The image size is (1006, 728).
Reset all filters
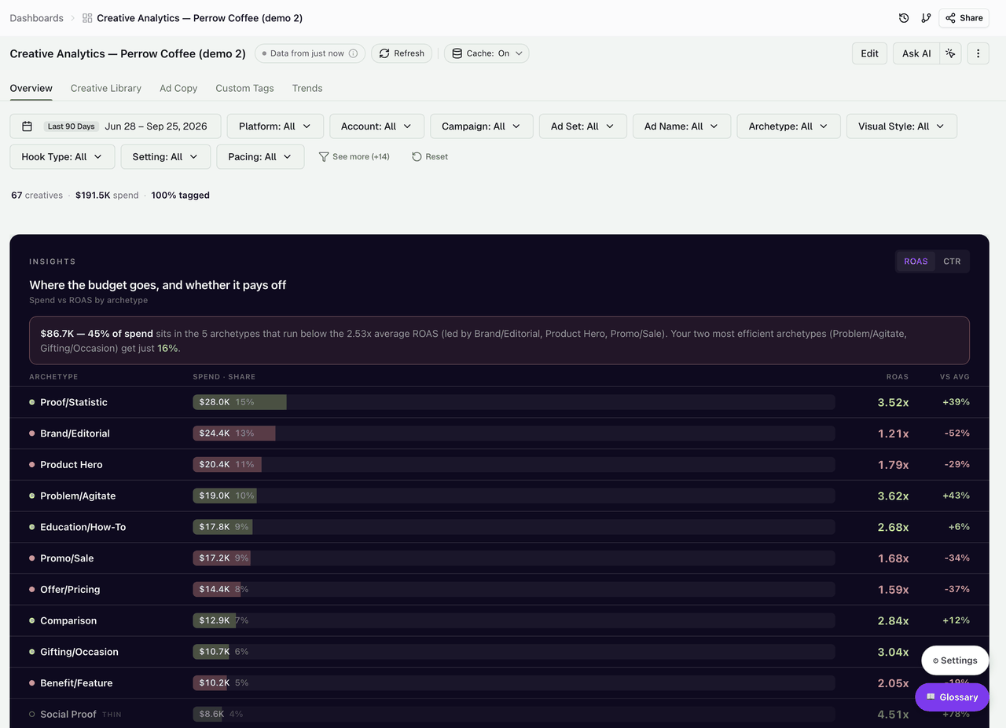[430, 157]
